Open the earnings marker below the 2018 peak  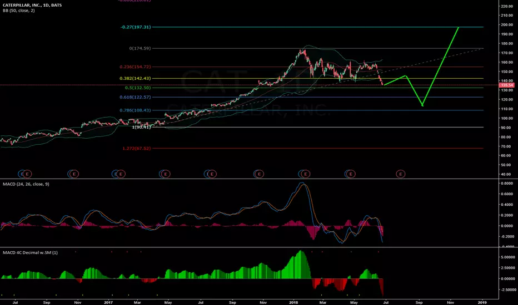click(x=306, y=174)
